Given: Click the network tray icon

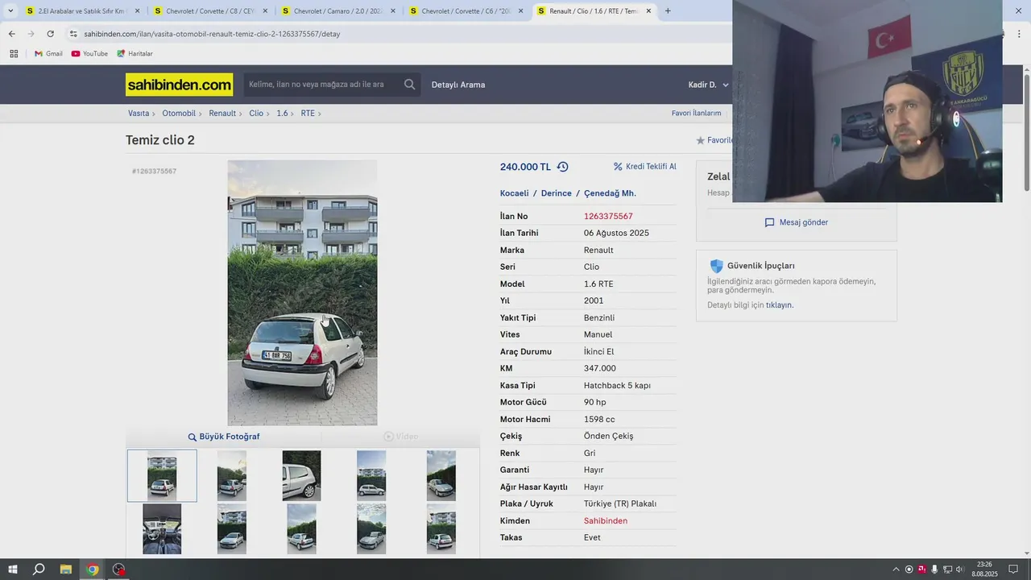Looking at the screenshot, I should (947, 570).
